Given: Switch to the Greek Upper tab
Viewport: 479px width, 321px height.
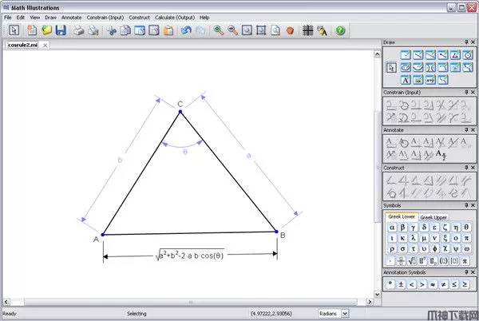Looking at the screenshot, I should (434, 216).
